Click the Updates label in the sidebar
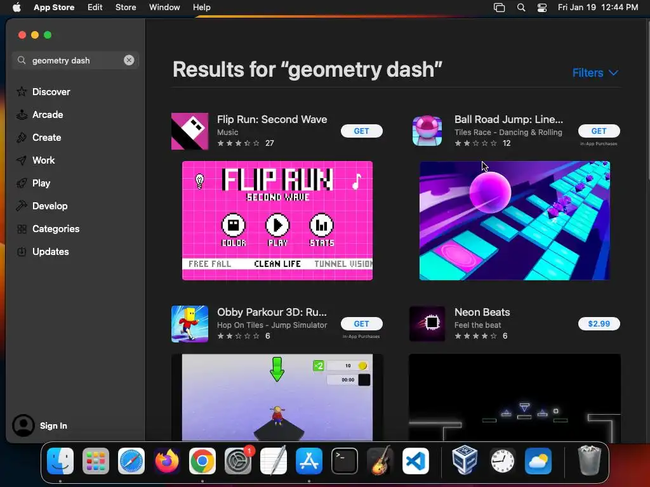 (51, 252)
